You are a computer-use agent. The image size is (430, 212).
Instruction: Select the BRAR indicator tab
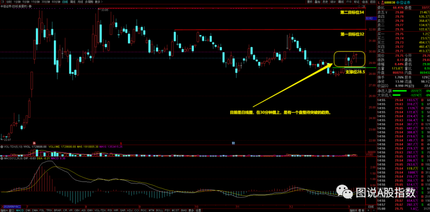pos(58,210)
